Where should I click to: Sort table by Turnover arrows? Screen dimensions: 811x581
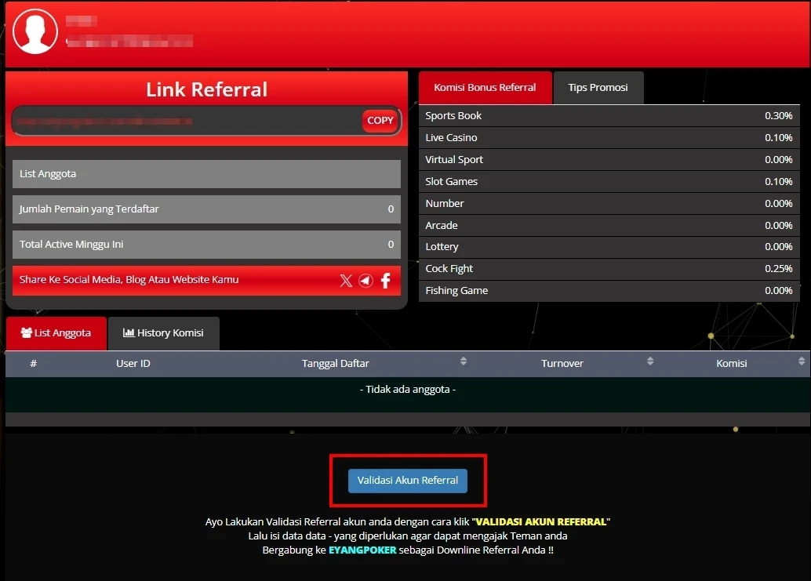coord(650,361)
